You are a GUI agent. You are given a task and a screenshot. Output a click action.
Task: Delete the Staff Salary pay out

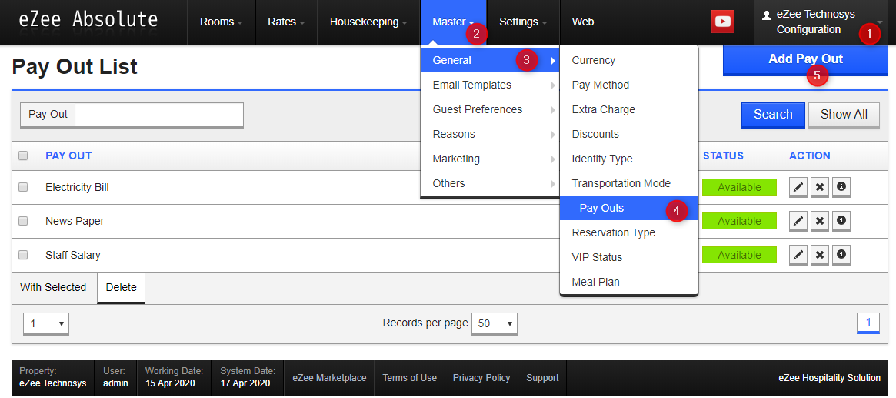point(819,255)
